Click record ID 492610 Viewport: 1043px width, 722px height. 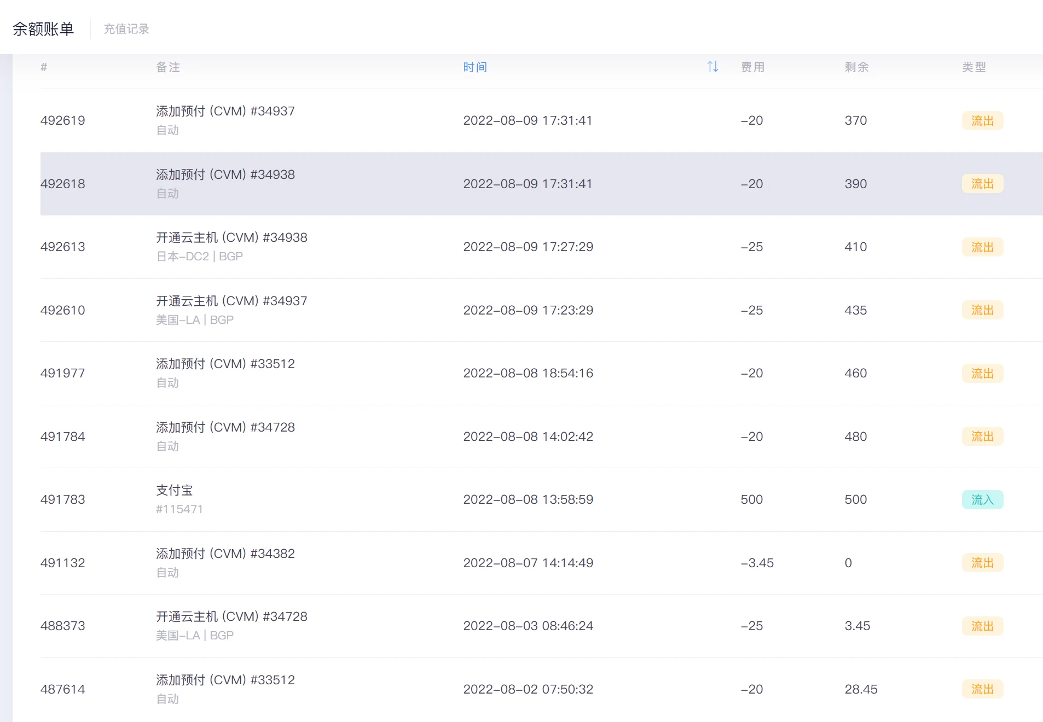[x=62, y=310]
